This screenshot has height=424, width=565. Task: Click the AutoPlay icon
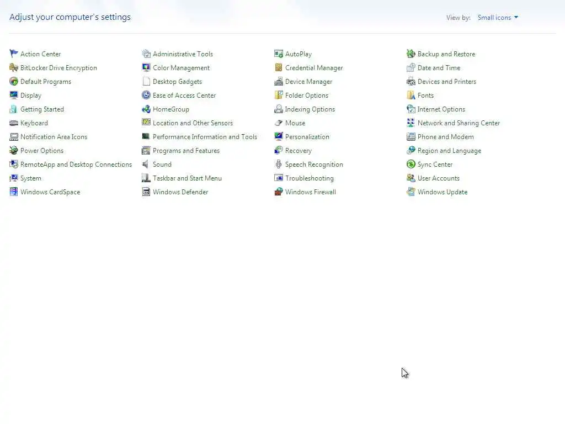(279, 54)
